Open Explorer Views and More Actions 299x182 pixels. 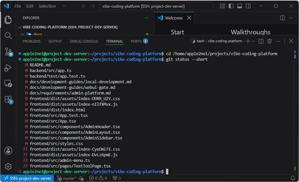click(x=146, y=18)
